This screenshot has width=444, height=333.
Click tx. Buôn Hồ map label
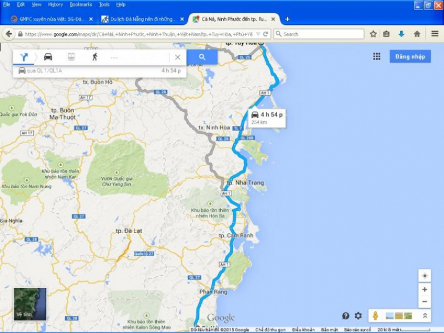(98, 82)
